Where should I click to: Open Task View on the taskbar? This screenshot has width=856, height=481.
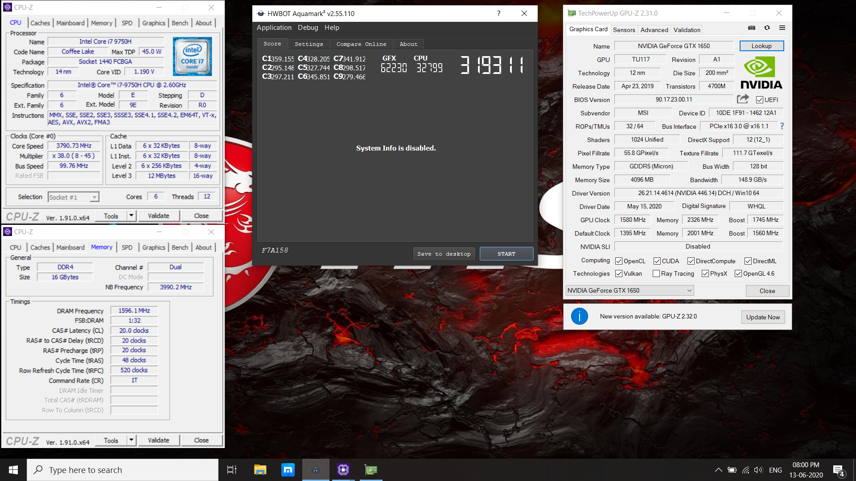pos(232,470)
